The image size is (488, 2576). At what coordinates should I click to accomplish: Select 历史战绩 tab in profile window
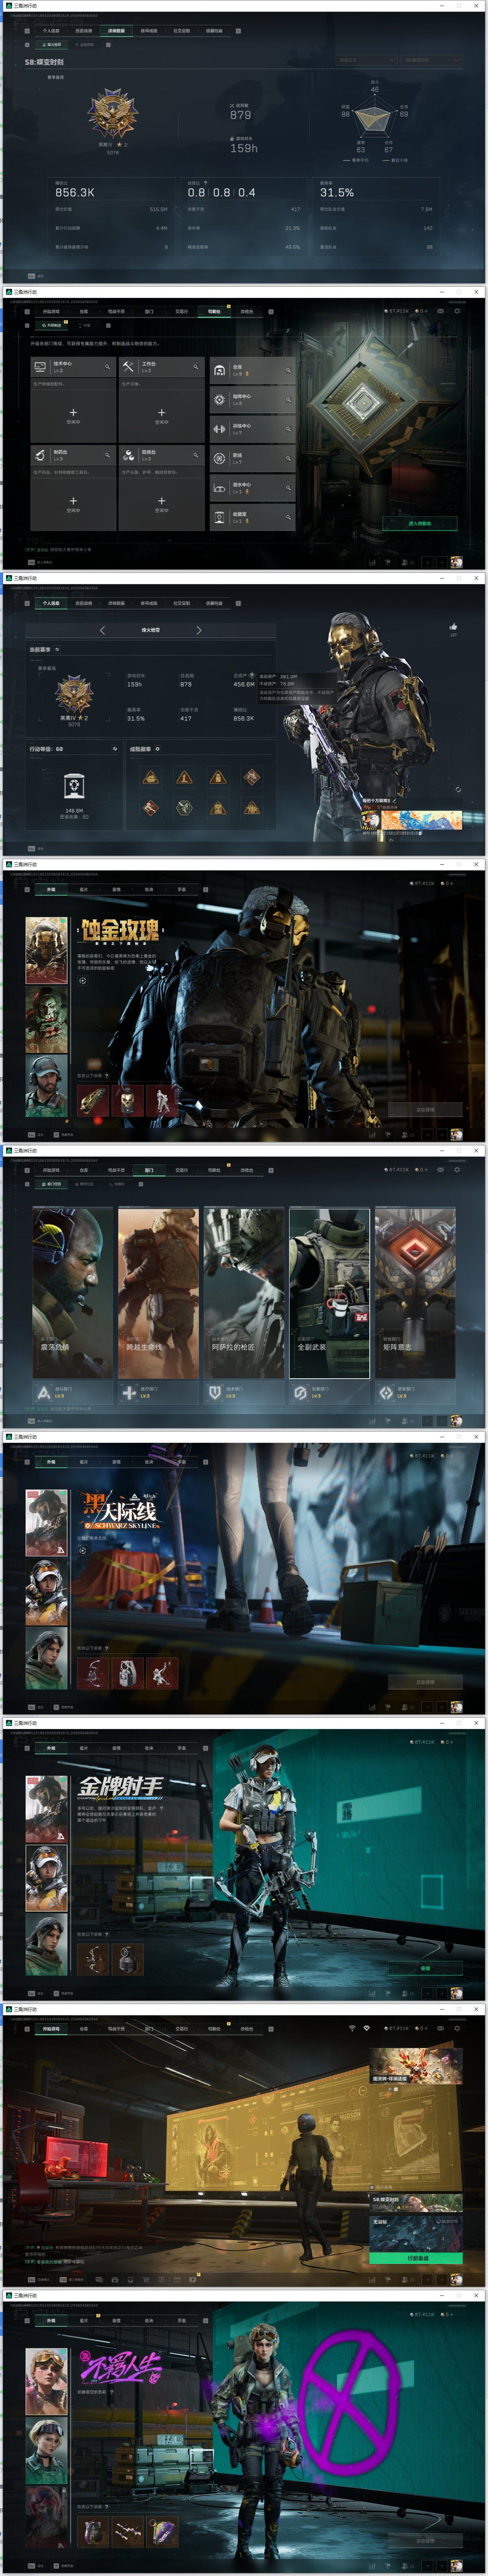pos(84,603)
